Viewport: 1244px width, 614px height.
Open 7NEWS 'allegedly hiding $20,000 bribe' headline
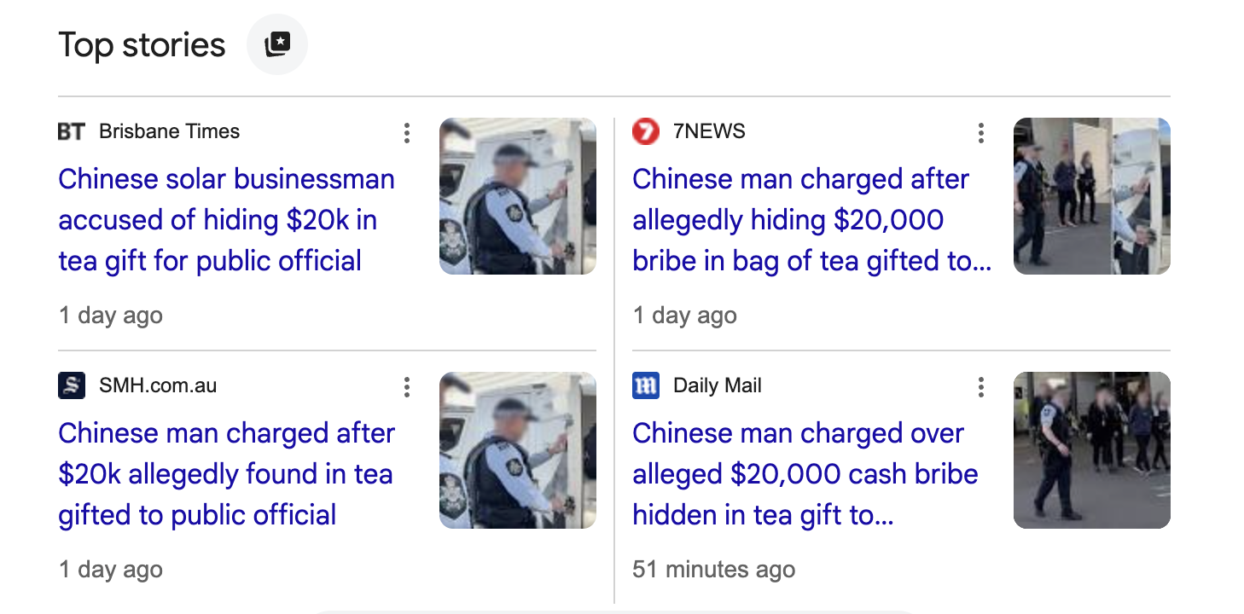tap(811, 220)
